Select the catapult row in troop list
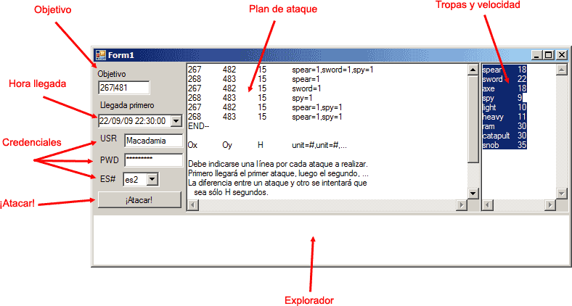Image resolution: width=572 pixels, height=306 pixels. click(x=504, y=136)
